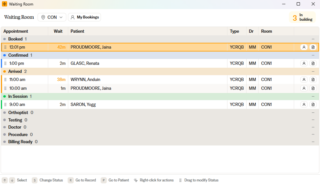The image size is (320, 185).
Task: Click the orange plus app icon in title bar
Action: click(x=5, y=4)
